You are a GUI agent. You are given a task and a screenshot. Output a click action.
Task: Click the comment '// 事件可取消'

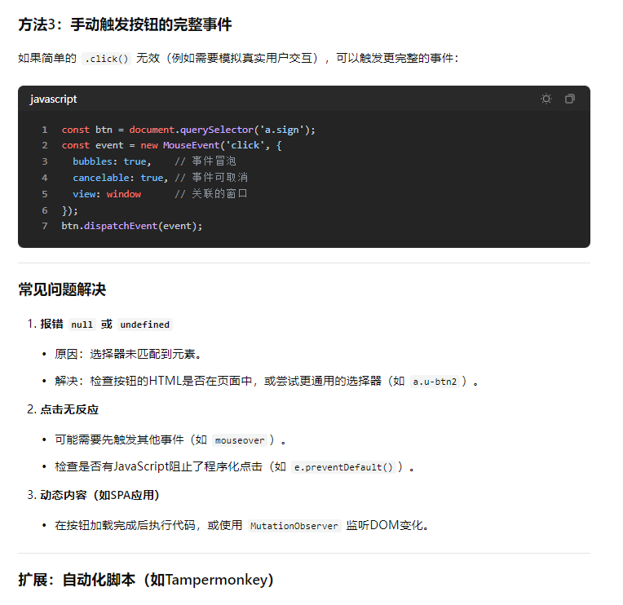(x=211, y=178)
